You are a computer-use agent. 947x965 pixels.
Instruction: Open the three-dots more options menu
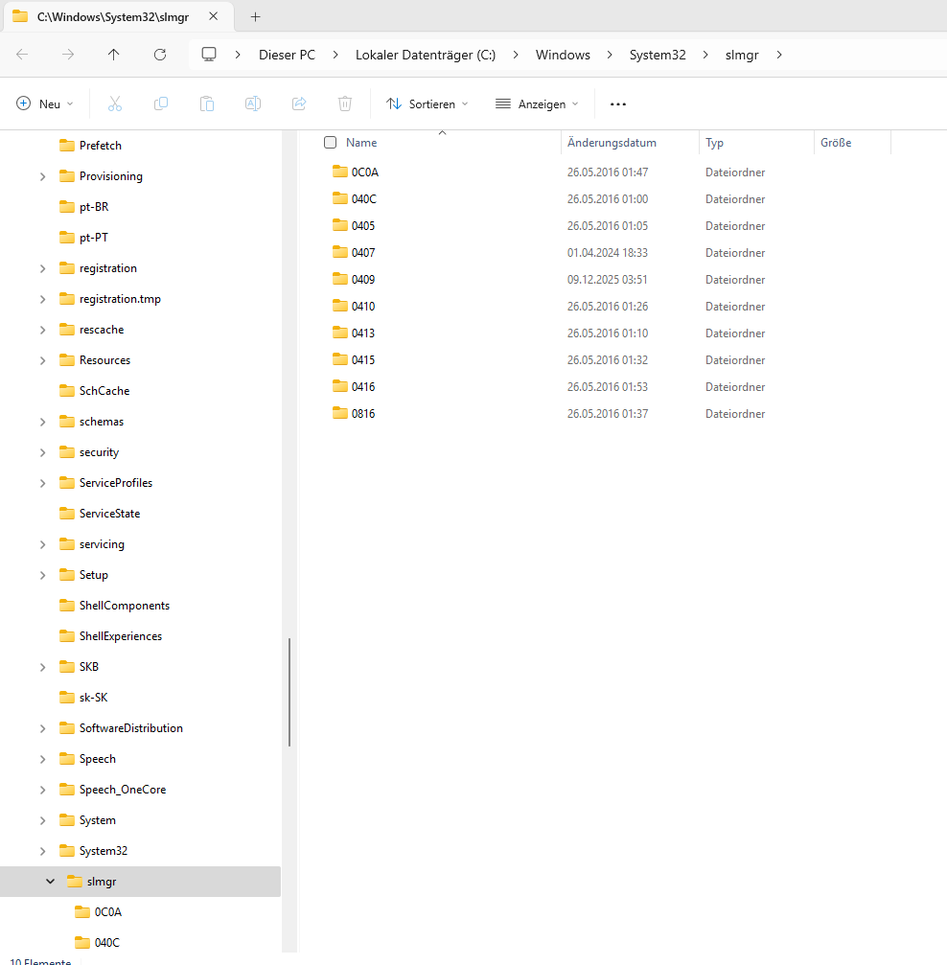coord(617,104)
